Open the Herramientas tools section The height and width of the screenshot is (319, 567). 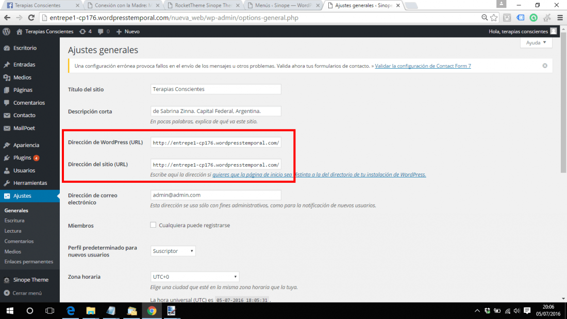coord(30,183)
